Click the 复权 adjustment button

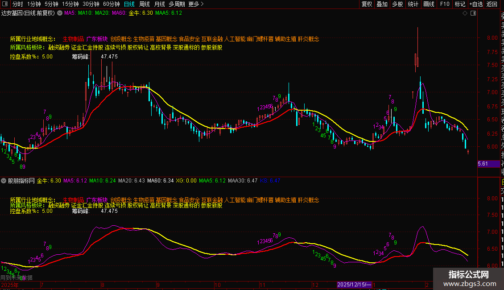367,4
